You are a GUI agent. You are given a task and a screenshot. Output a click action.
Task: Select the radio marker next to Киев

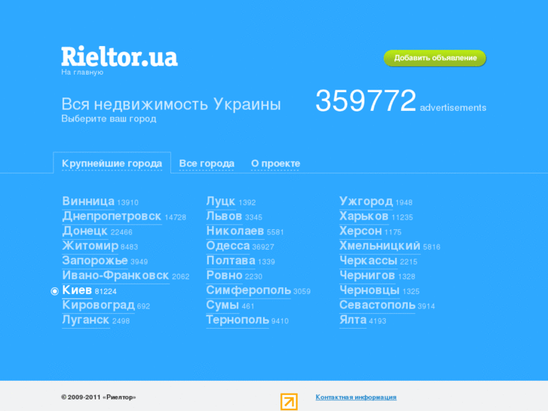tap(54, 291)
